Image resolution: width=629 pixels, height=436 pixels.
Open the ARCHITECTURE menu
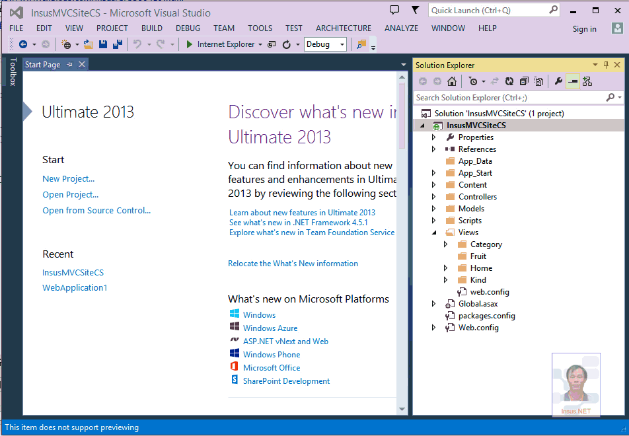click(344, 28)
